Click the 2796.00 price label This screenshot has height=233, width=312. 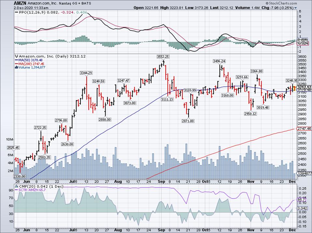(x=61, y=121)
